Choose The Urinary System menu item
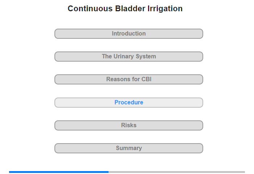The width and height of the screenshot is (254, 174). point(129,56)
